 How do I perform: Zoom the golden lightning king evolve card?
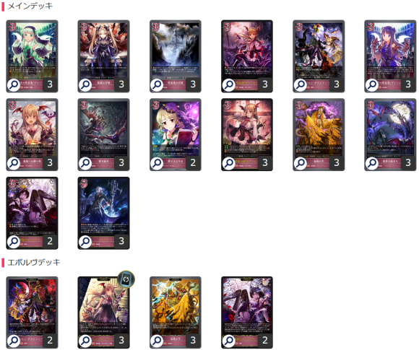(157, 341)
